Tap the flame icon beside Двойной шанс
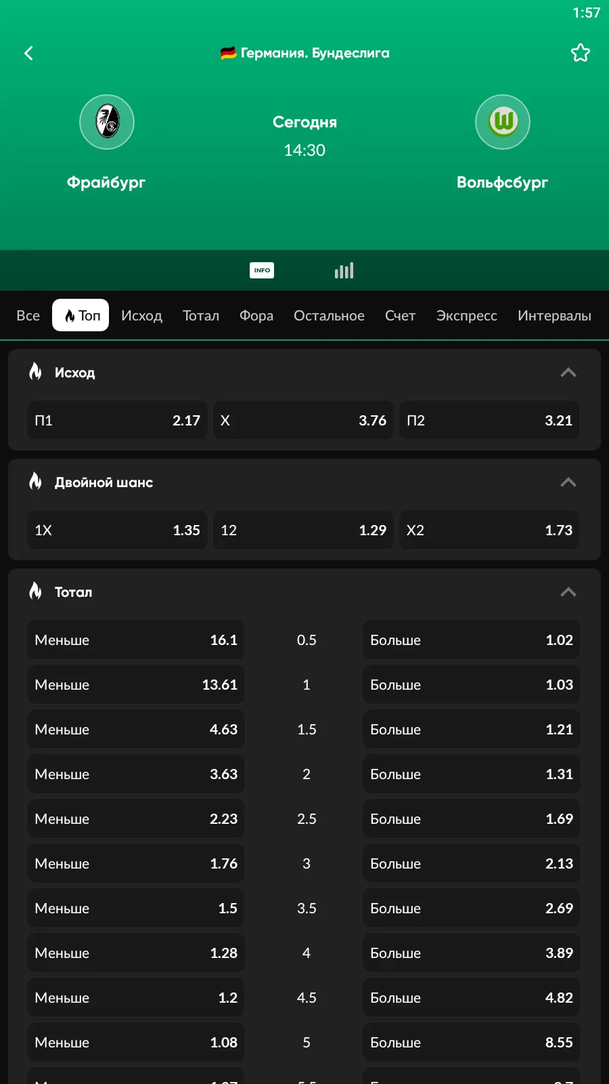609x1084 pixels. click(x=36, y=481)
